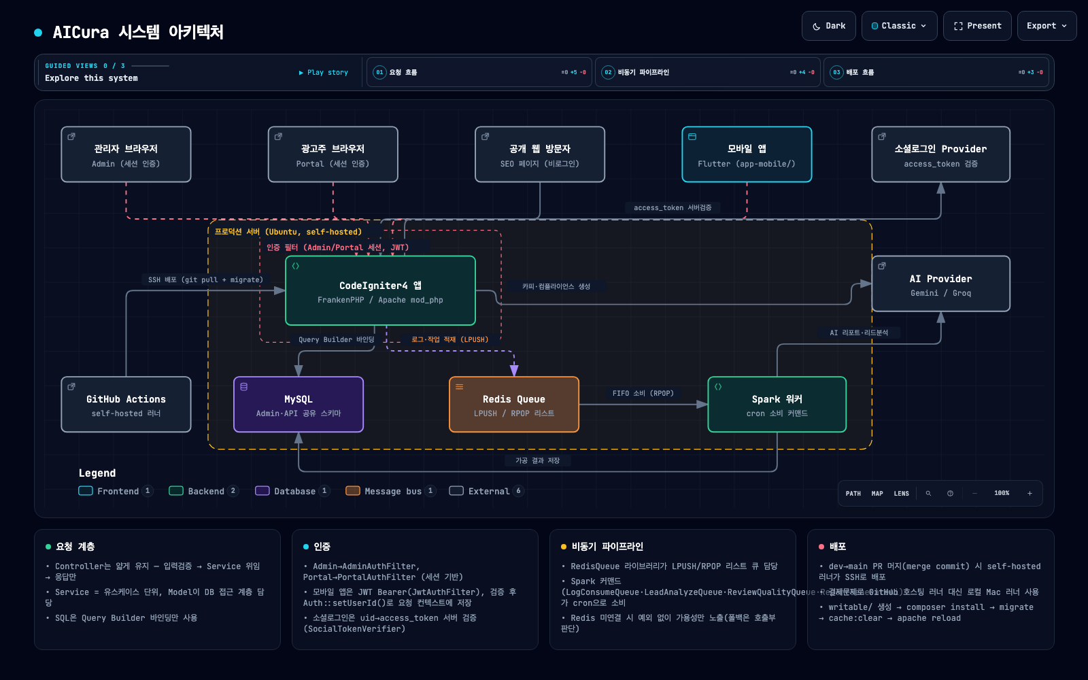The image size is (1088, 680).
Task: Open the Classic style dropdown
Action: [899, 26]
